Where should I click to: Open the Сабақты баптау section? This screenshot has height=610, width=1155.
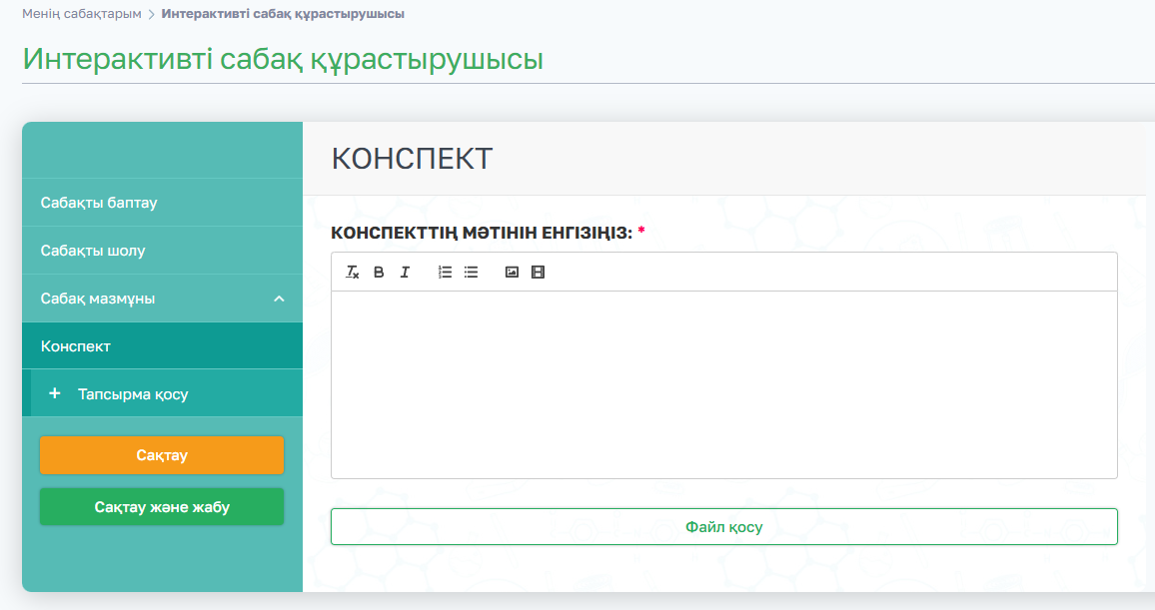point(99,203)
